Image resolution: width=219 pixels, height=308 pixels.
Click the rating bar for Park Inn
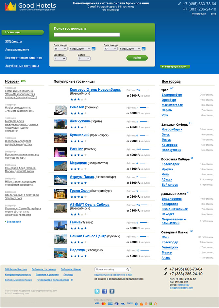coord(145,150)
